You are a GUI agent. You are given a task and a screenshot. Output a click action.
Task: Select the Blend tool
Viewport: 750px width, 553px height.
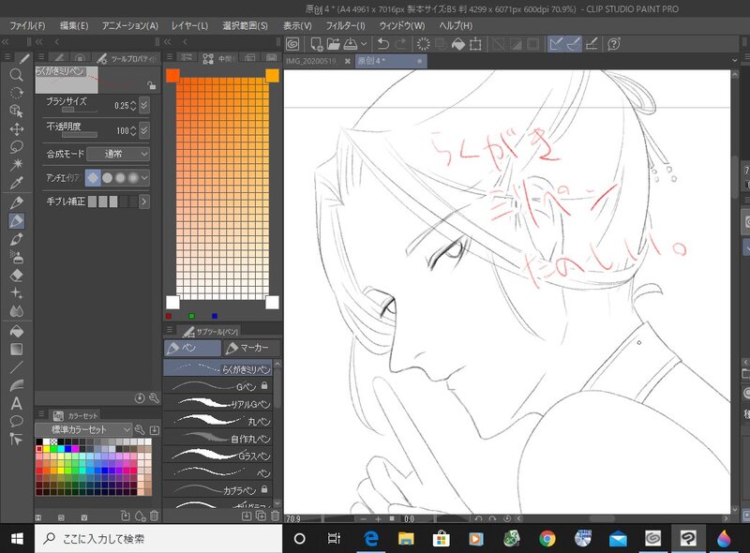[16, 311]
